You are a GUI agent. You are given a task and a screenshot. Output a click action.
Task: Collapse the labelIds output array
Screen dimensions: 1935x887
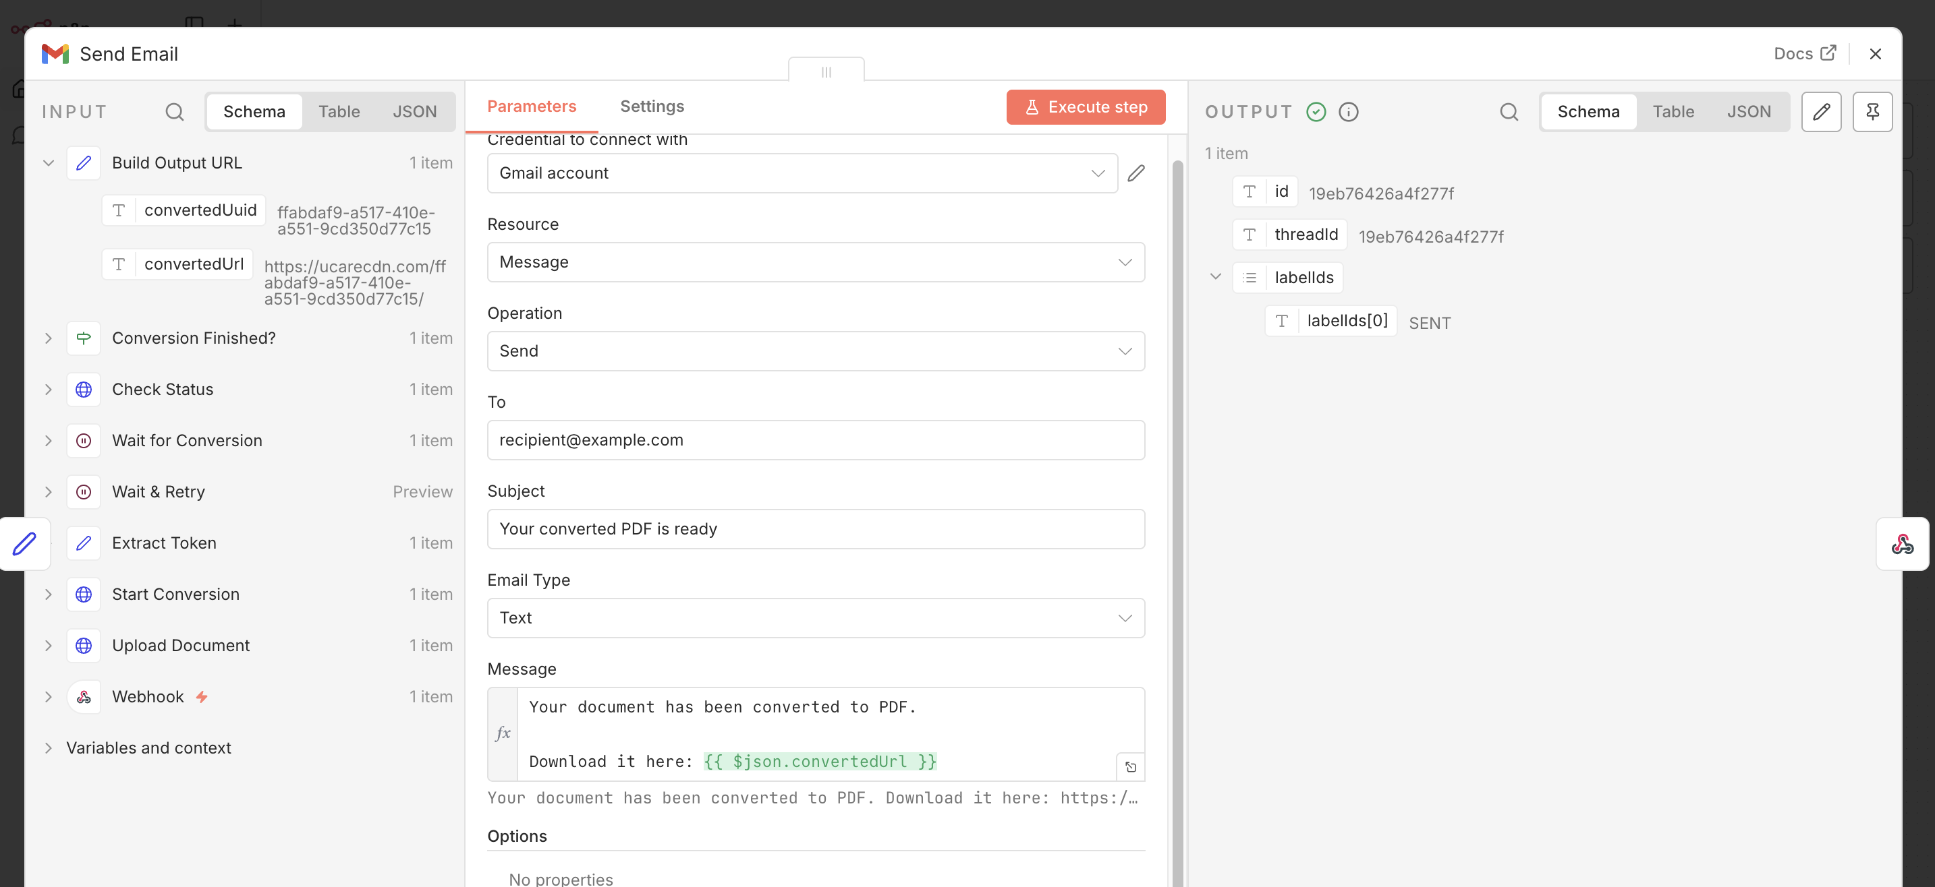coord(1215,276)
